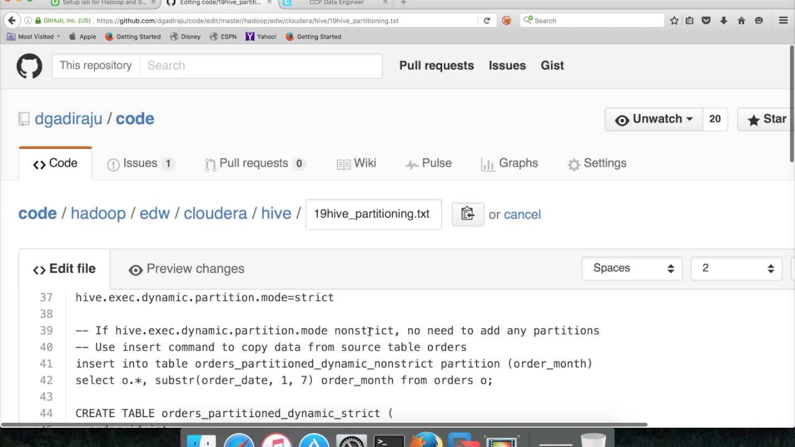
Task: Click the GitHub repository Search field
Action: (261, 66)
